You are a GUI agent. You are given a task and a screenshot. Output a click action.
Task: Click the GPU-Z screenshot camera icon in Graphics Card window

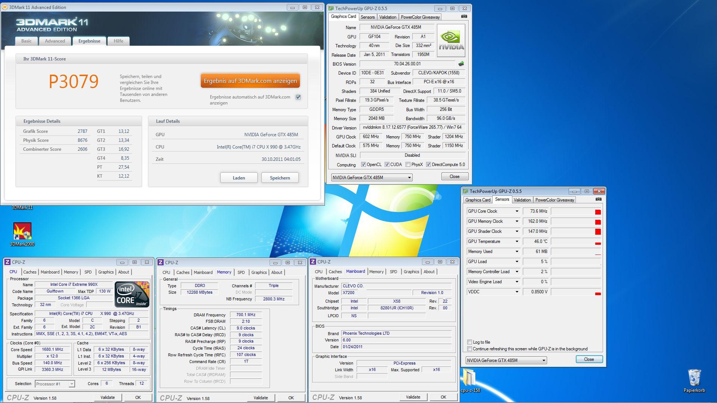[x=464, y=16]
